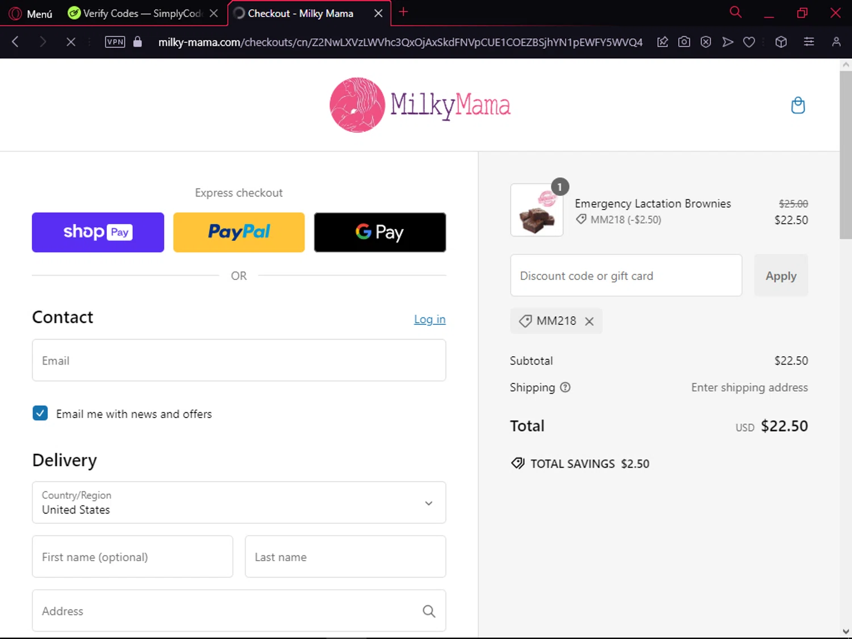Click the Apply discount button

[x=781, y=275]
